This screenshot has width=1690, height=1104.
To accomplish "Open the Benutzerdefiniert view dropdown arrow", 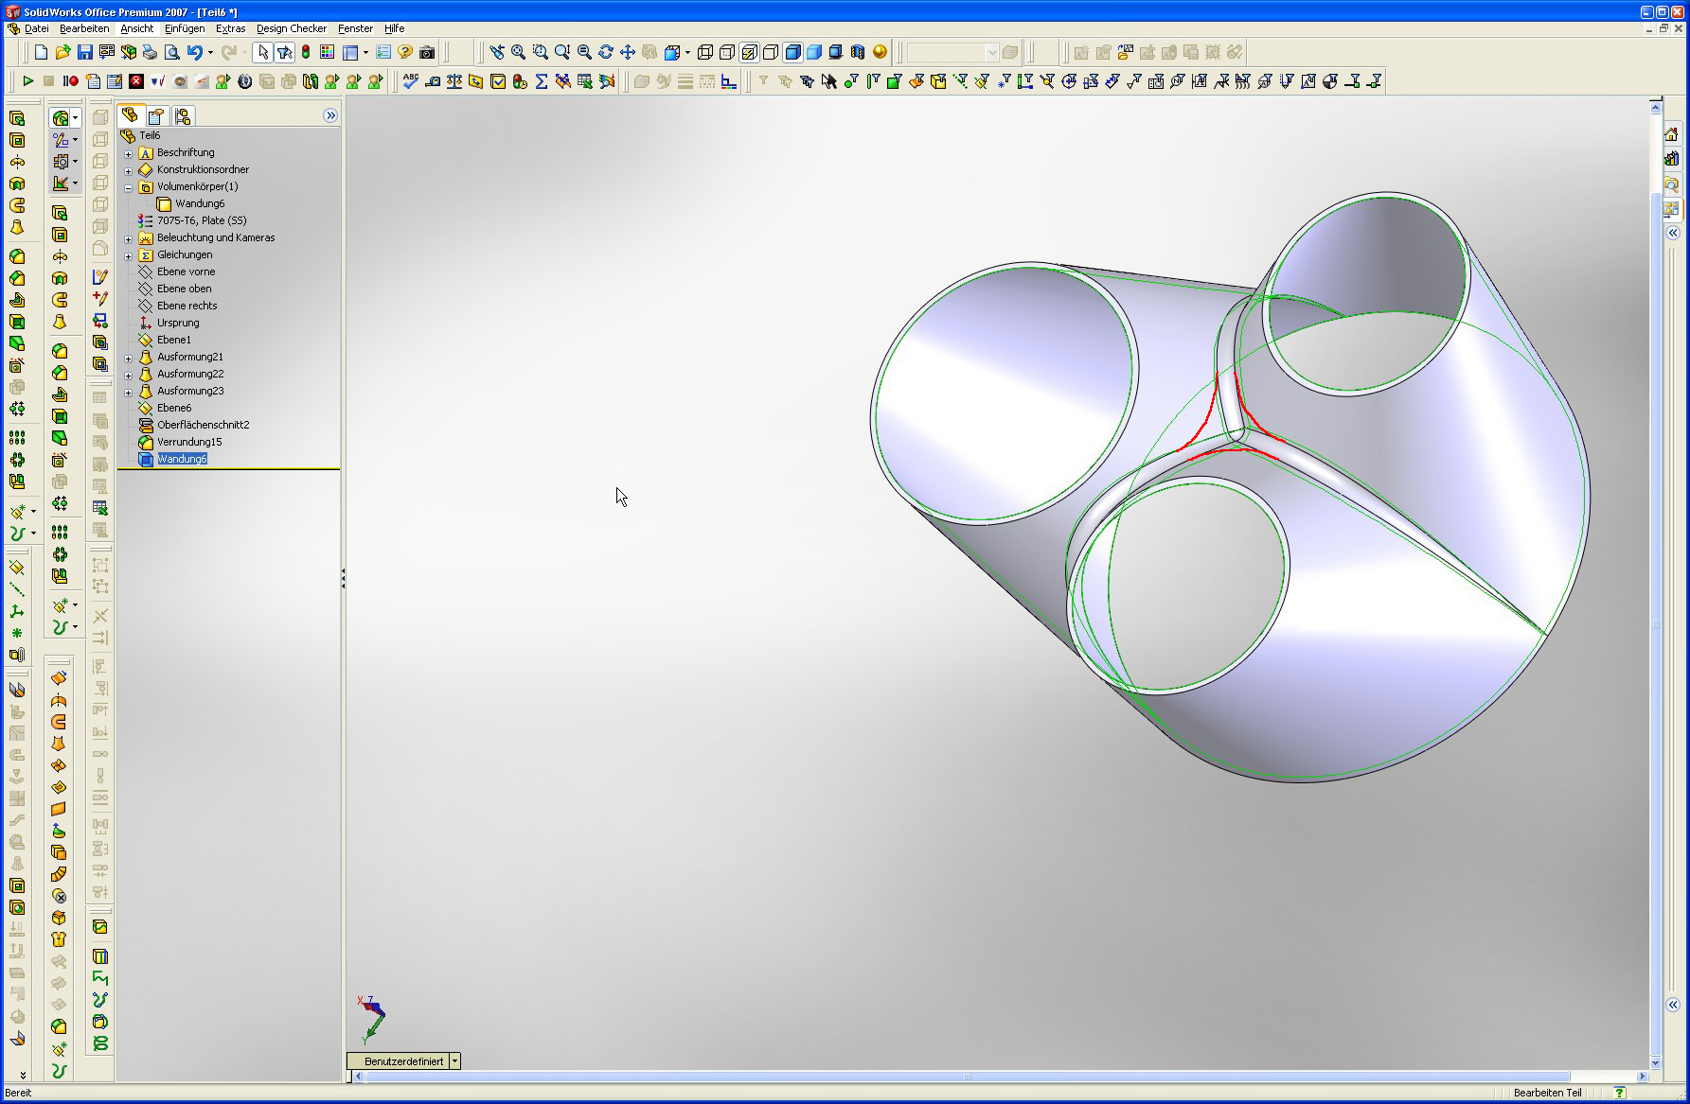I will tap(454, 1061).
